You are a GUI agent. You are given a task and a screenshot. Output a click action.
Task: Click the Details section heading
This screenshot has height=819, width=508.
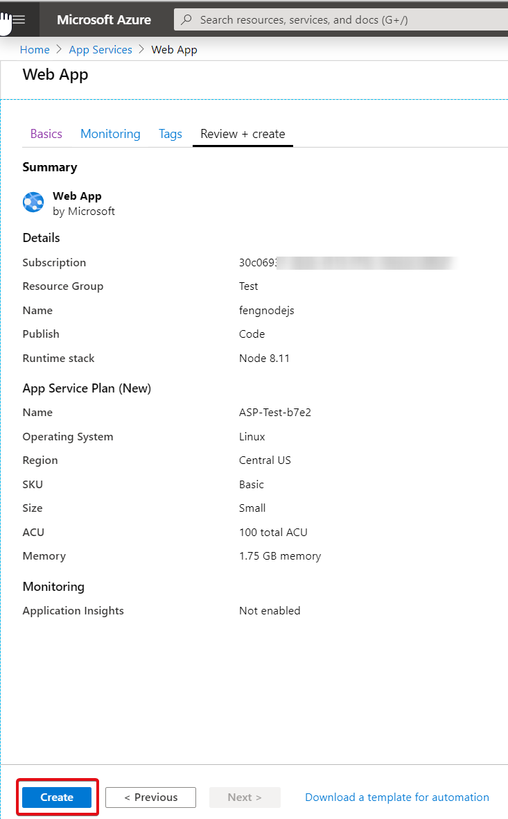[42, 238]
